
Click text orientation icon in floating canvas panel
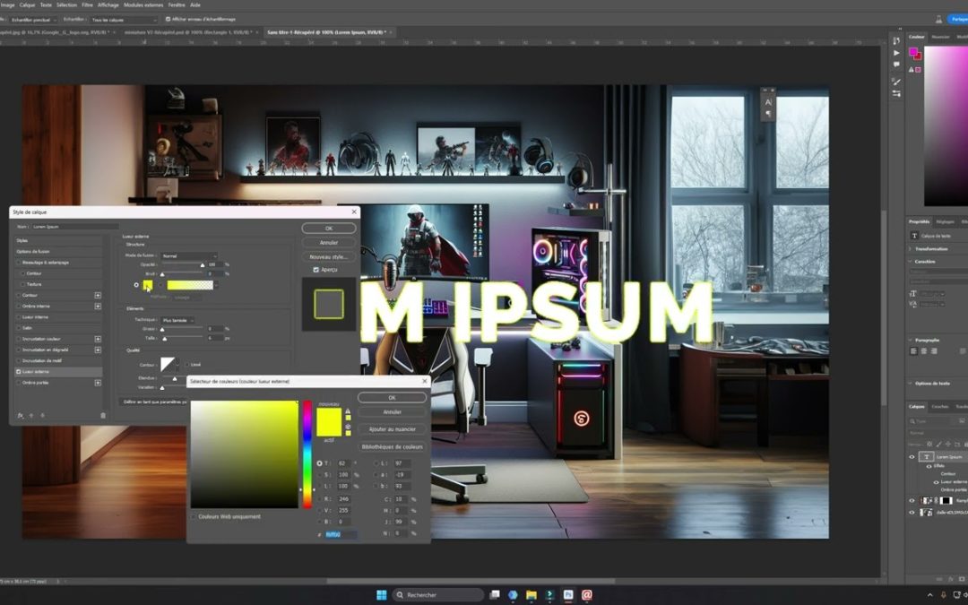pos(768,102)
